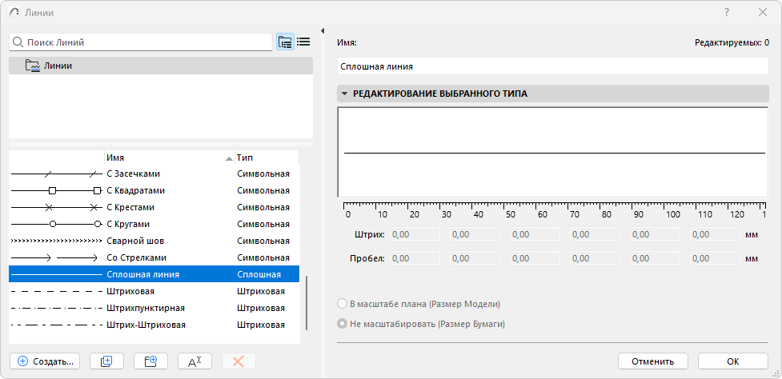Sort list by Имя column header
The image size is (782, 379).
pos(168,158)
